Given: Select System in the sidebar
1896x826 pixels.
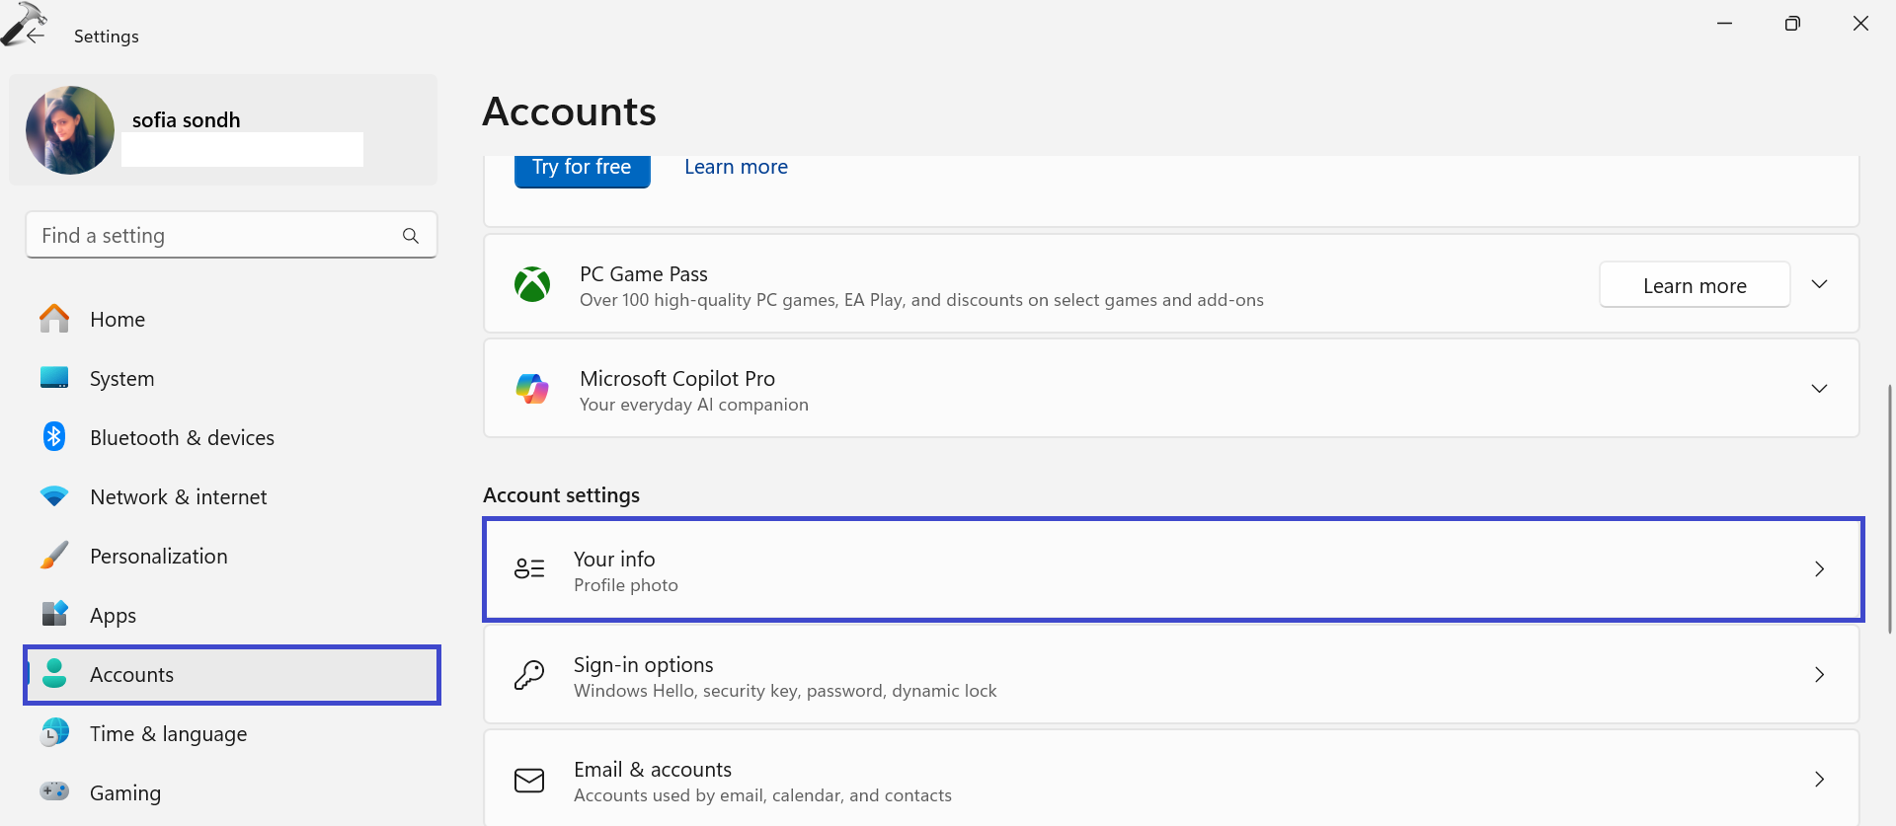Looking at the screenshot, I should click(121, 379).
